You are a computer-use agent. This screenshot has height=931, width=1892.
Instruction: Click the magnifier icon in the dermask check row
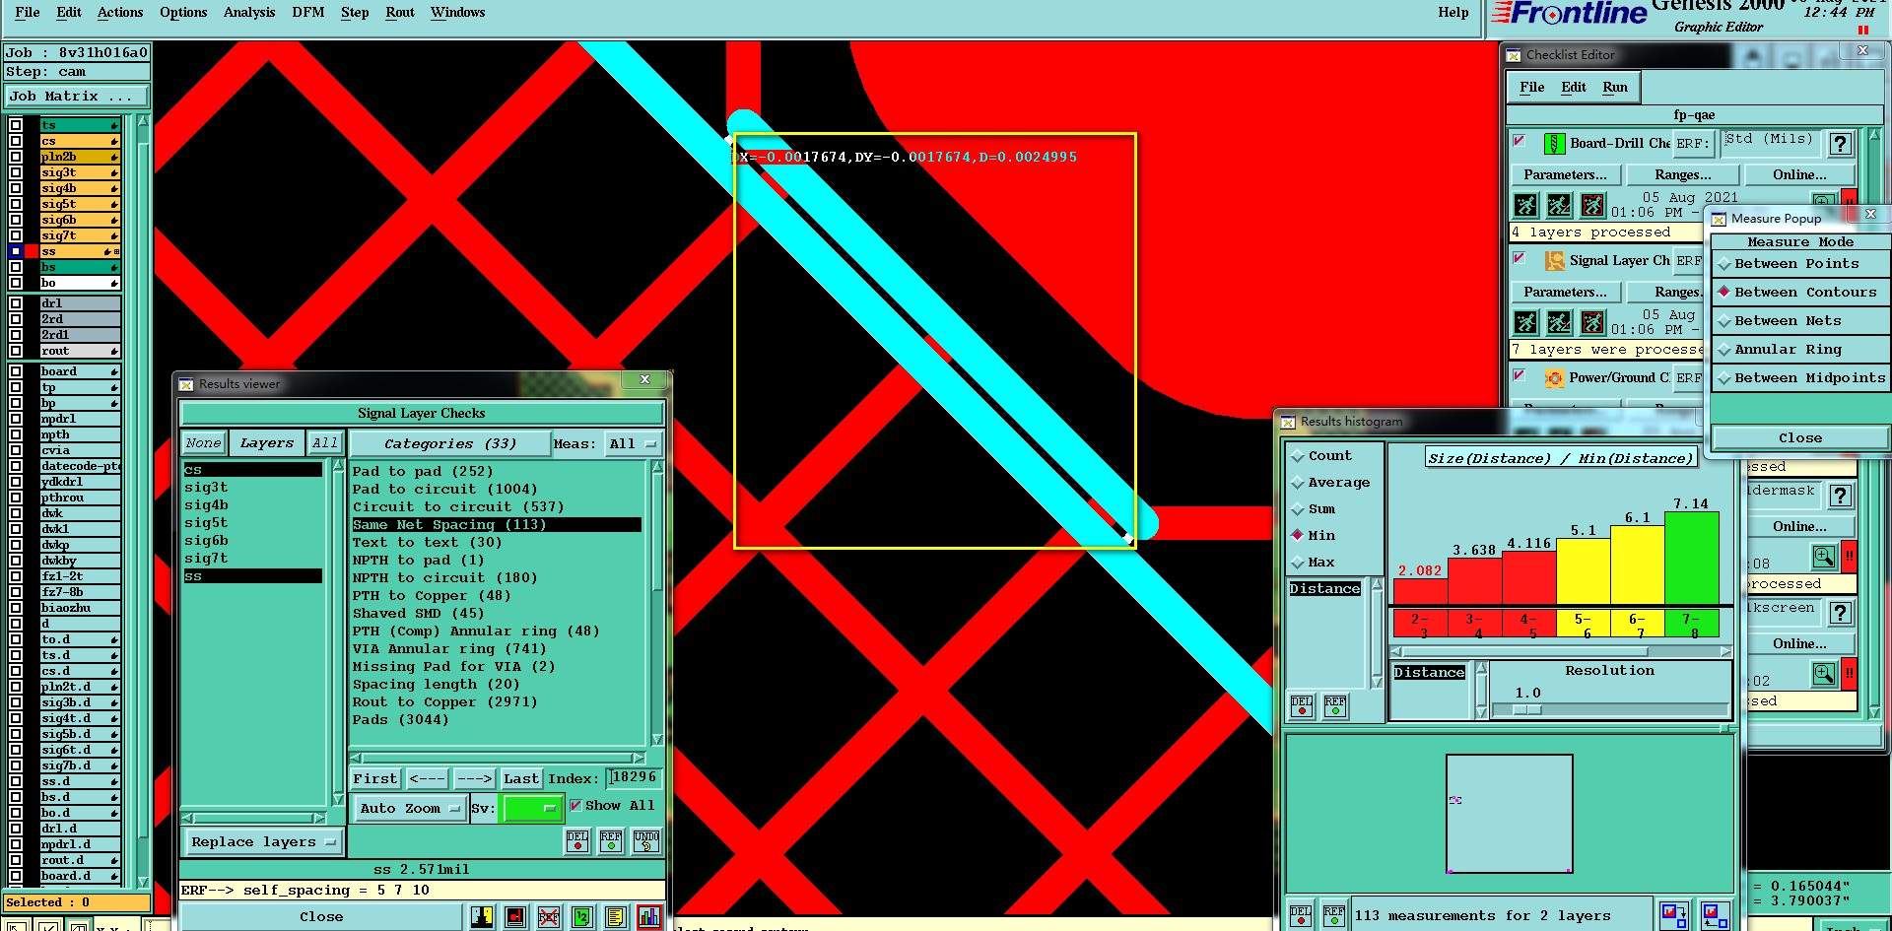pos(1824,557)
